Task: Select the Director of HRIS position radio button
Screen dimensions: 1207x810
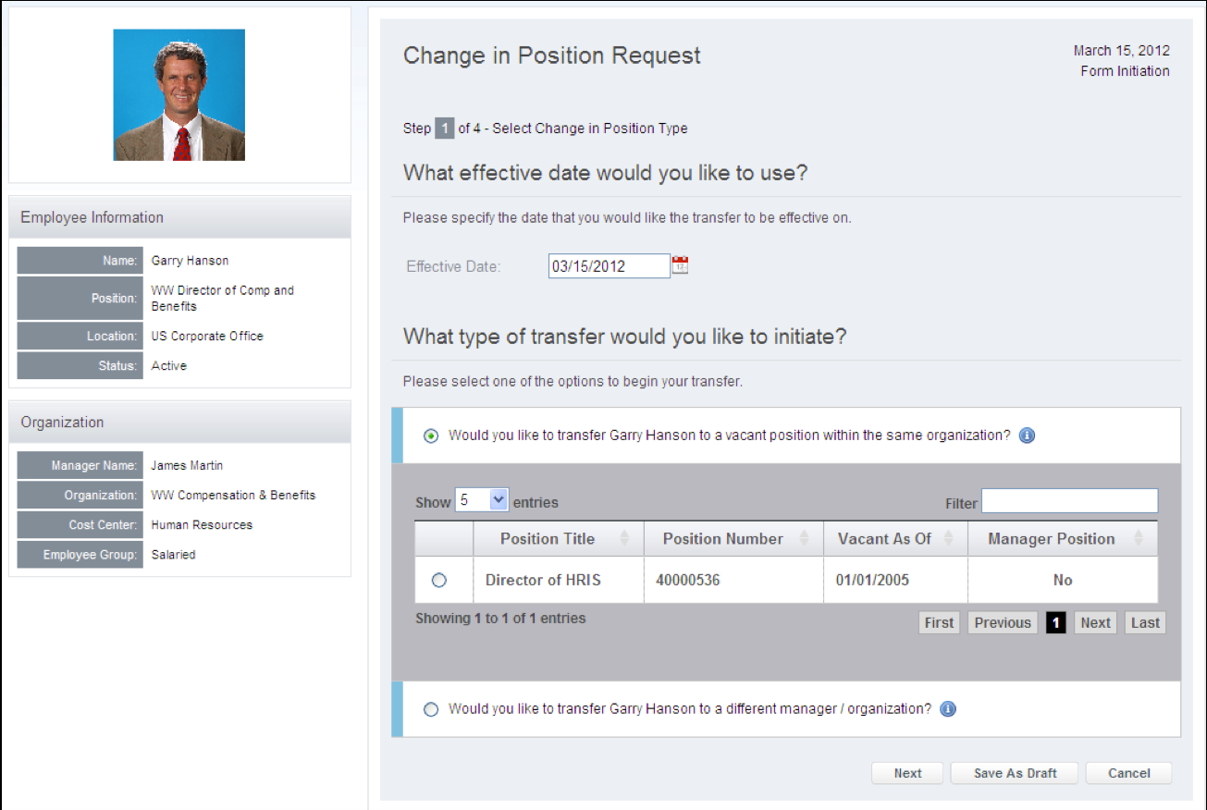Action: (x=439, y=580)
